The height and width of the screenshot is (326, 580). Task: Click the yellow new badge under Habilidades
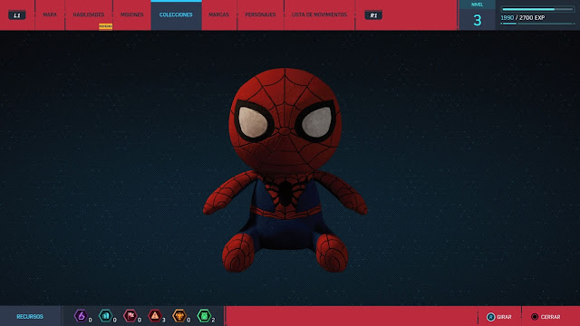coord(105,26)
